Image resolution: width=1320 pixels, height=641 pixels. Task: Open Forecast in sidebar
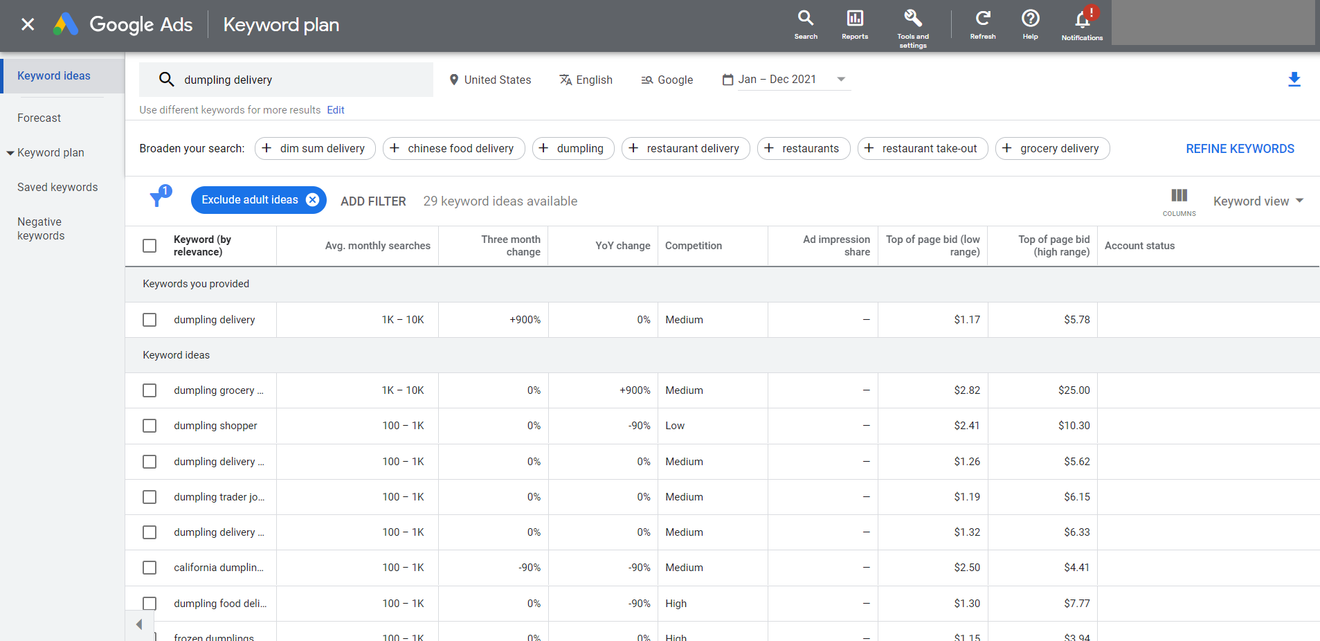click(x=39, y=118)
